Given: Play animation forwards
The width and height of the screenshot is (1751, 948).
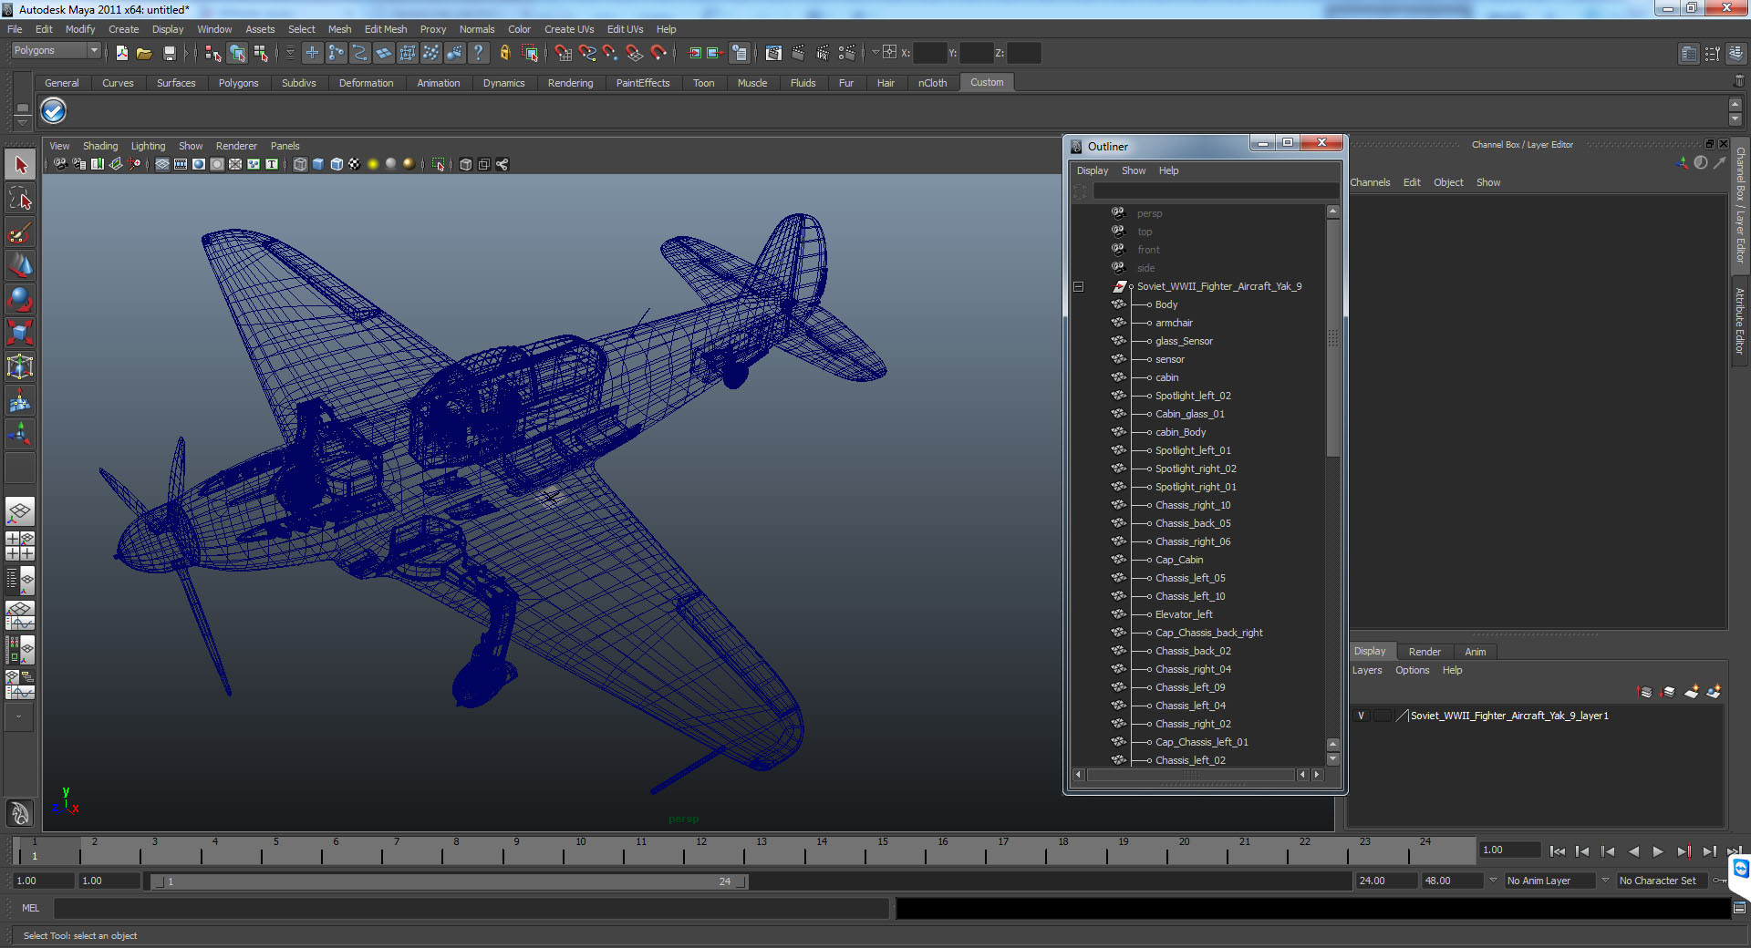Looking at the screenshot, I should click(1658, 851).
